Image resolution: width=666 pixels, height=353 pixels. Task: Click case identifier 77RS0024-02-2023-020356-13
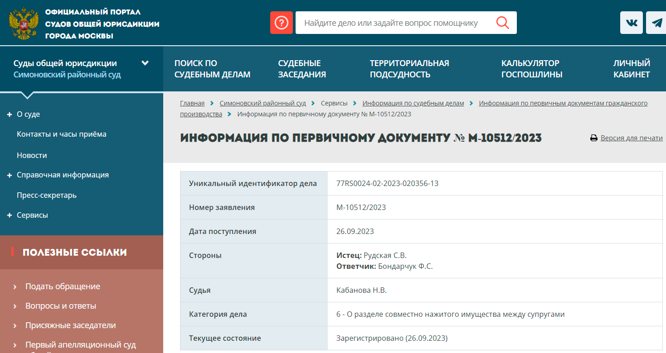point(387,183)
